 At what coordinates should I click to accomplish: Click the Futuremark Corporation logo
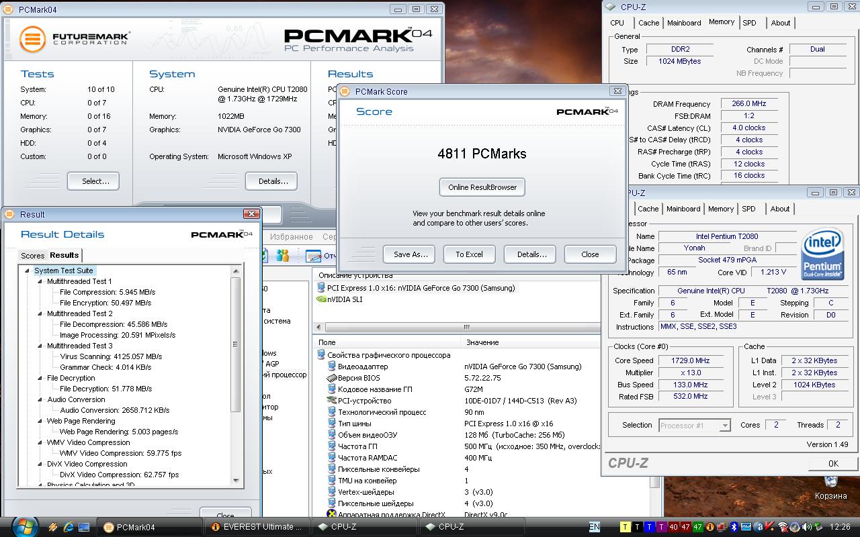pos(74,38)
